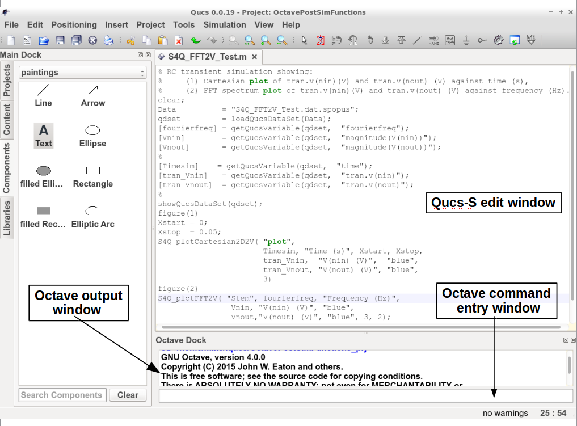
Task: Start simulation with gear icon
Action: (x=498, y=40)
